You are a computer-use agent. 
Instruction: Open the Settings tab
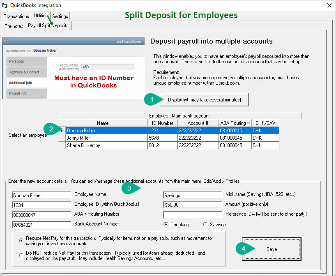(60, 16)
